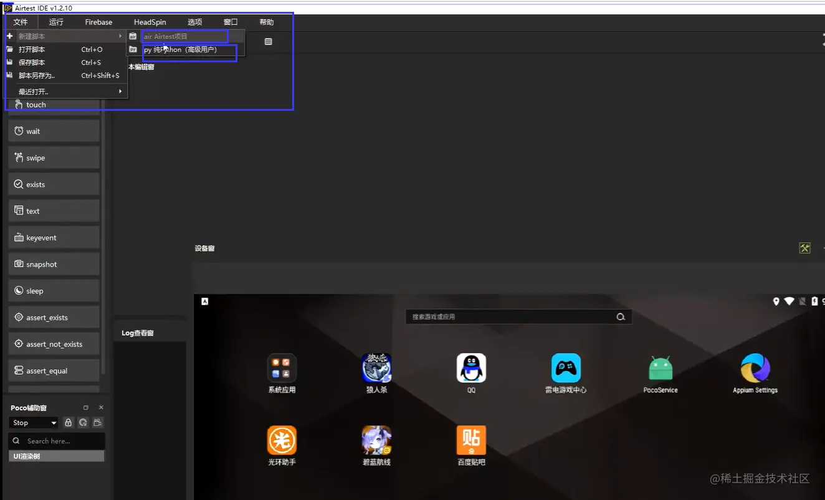Click the 搜索游戏或应用 search field on the device

(x=518, y=317)
